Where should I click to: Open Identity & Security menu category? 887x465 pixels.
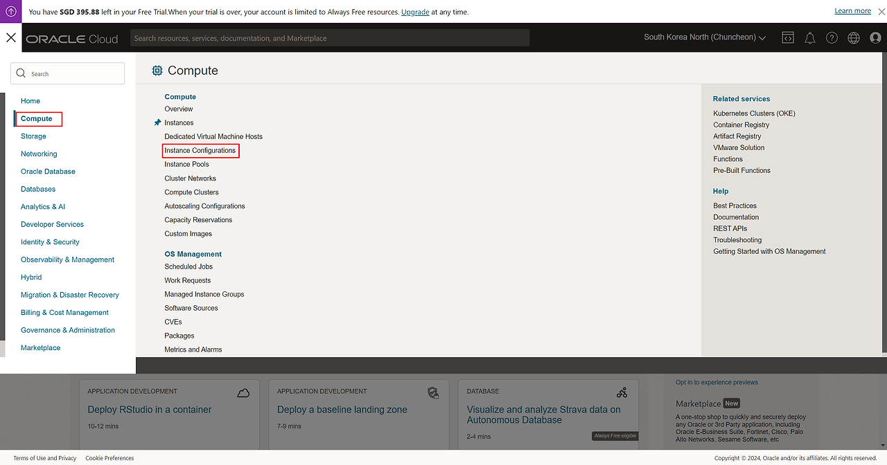pos(50,242)
